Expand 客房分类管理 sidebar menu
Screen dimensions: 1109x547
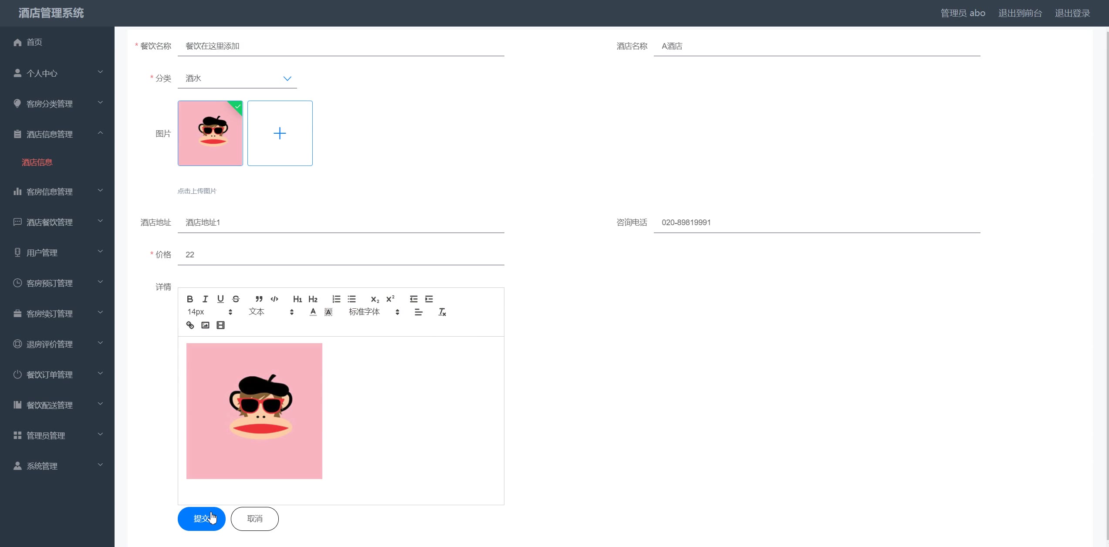57,104
